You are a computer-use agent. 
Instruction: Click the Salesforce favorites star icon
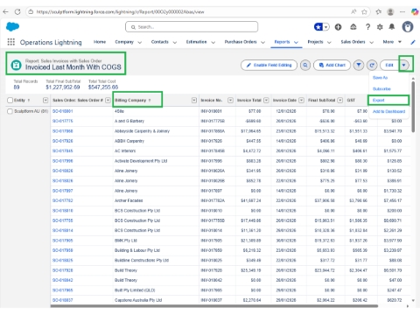tap(318, 27)
